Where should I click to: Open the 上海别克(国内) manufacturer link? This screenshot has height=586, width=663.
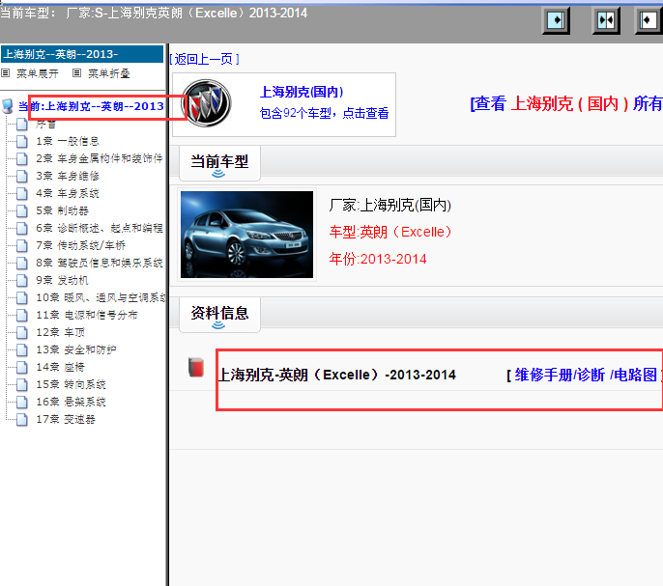tap(302, 92)
